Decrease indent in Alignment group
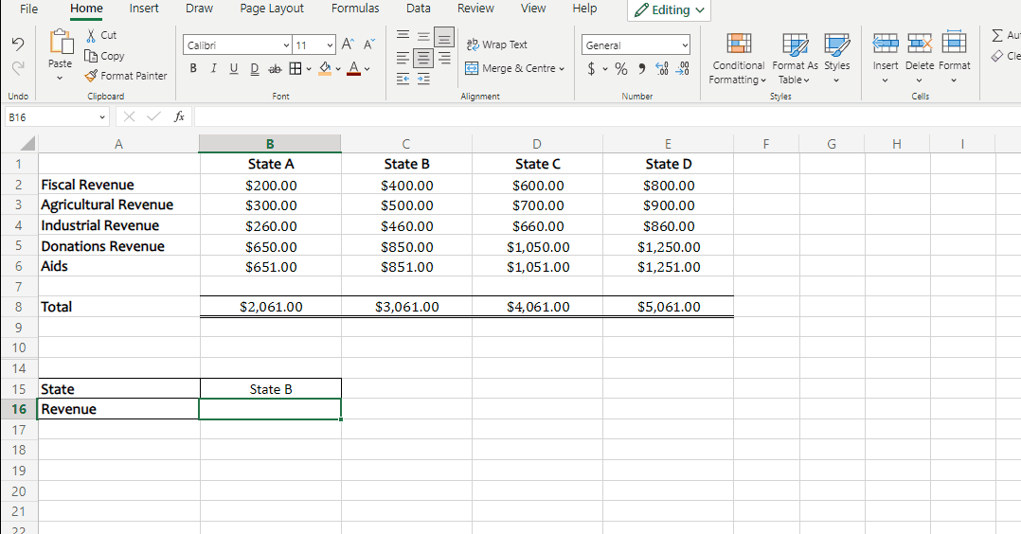 (x=403, y=79)
